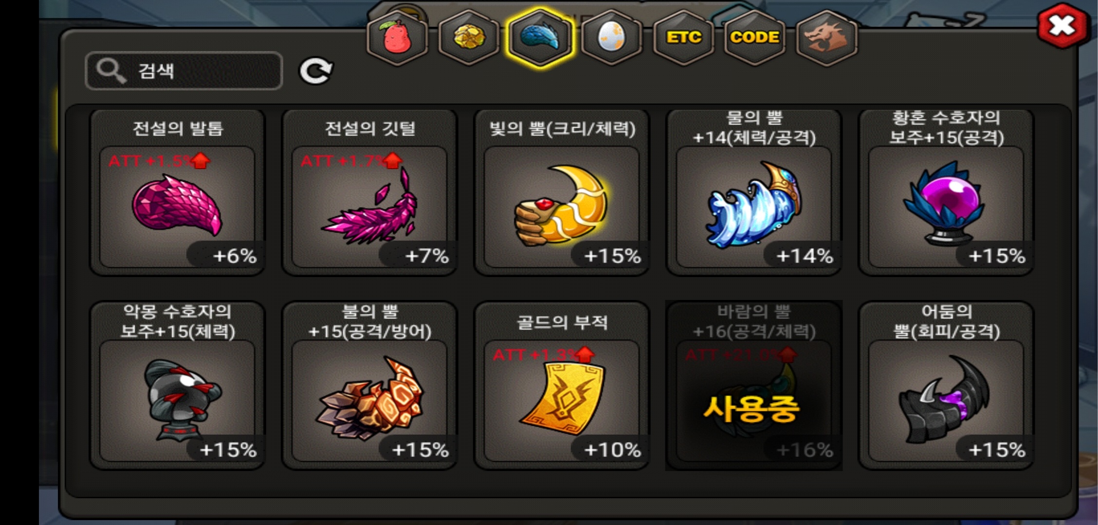1098x525 pixels.
Task: Choose the black 어둠의 뿔 horn item
Action: pos(946,386)
